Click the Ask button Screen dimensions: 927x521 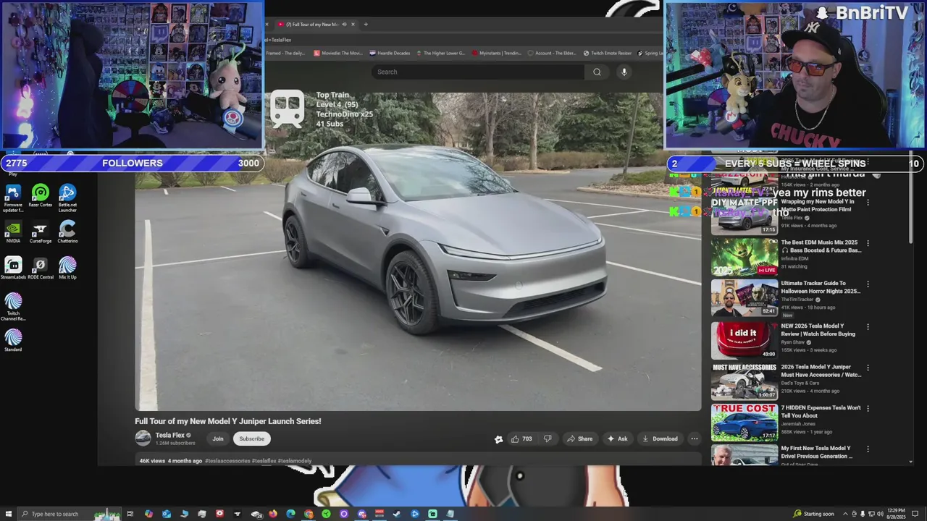618,439
